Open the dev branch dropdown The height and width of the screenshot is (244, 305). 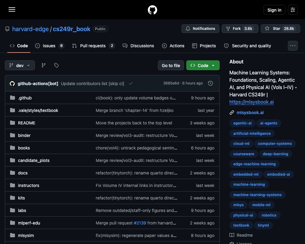click(x=20, y=65)
